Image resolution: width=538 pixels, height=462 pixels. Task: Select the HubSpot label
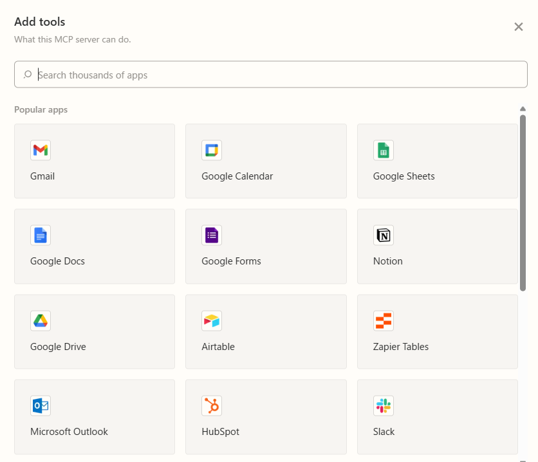[x=220, y=432]
